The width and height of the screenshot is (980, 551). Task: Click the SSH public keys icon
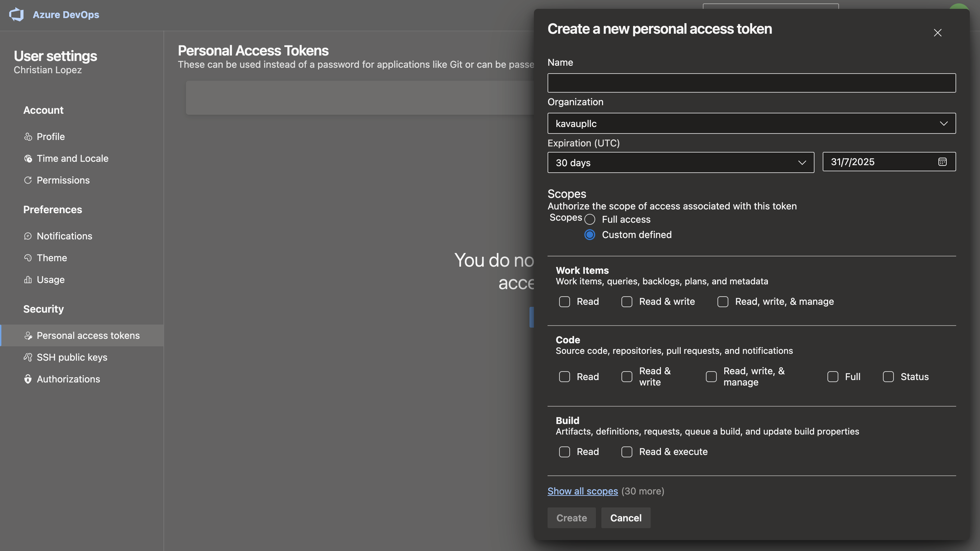[x=28, y=357]
